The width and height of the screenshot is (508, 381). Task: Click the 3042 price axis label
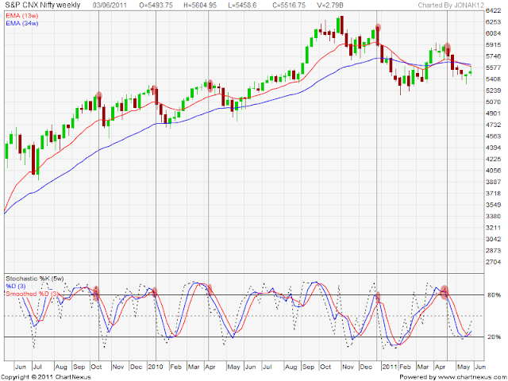(494, 239)
